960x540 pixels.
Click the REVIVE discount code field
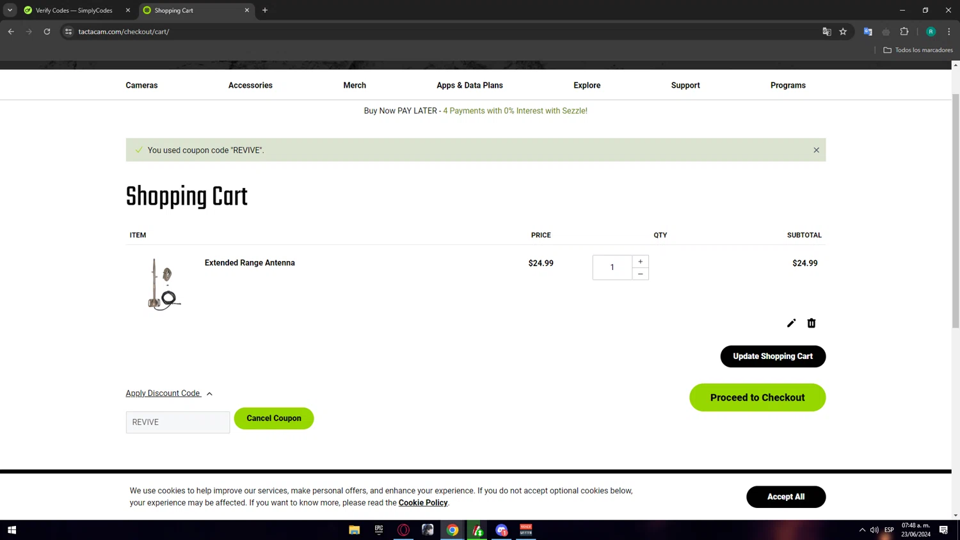point(177,422)
